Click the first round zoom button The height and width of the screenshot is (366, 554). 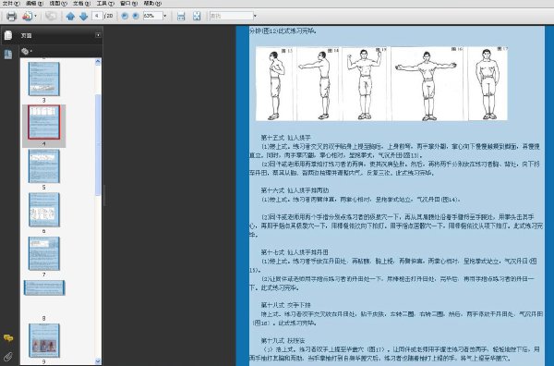coord(125,16)
